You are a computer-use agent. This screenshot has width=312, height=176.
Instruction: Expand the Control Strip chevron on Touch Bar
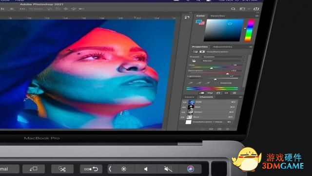click(x=110, y=169)
